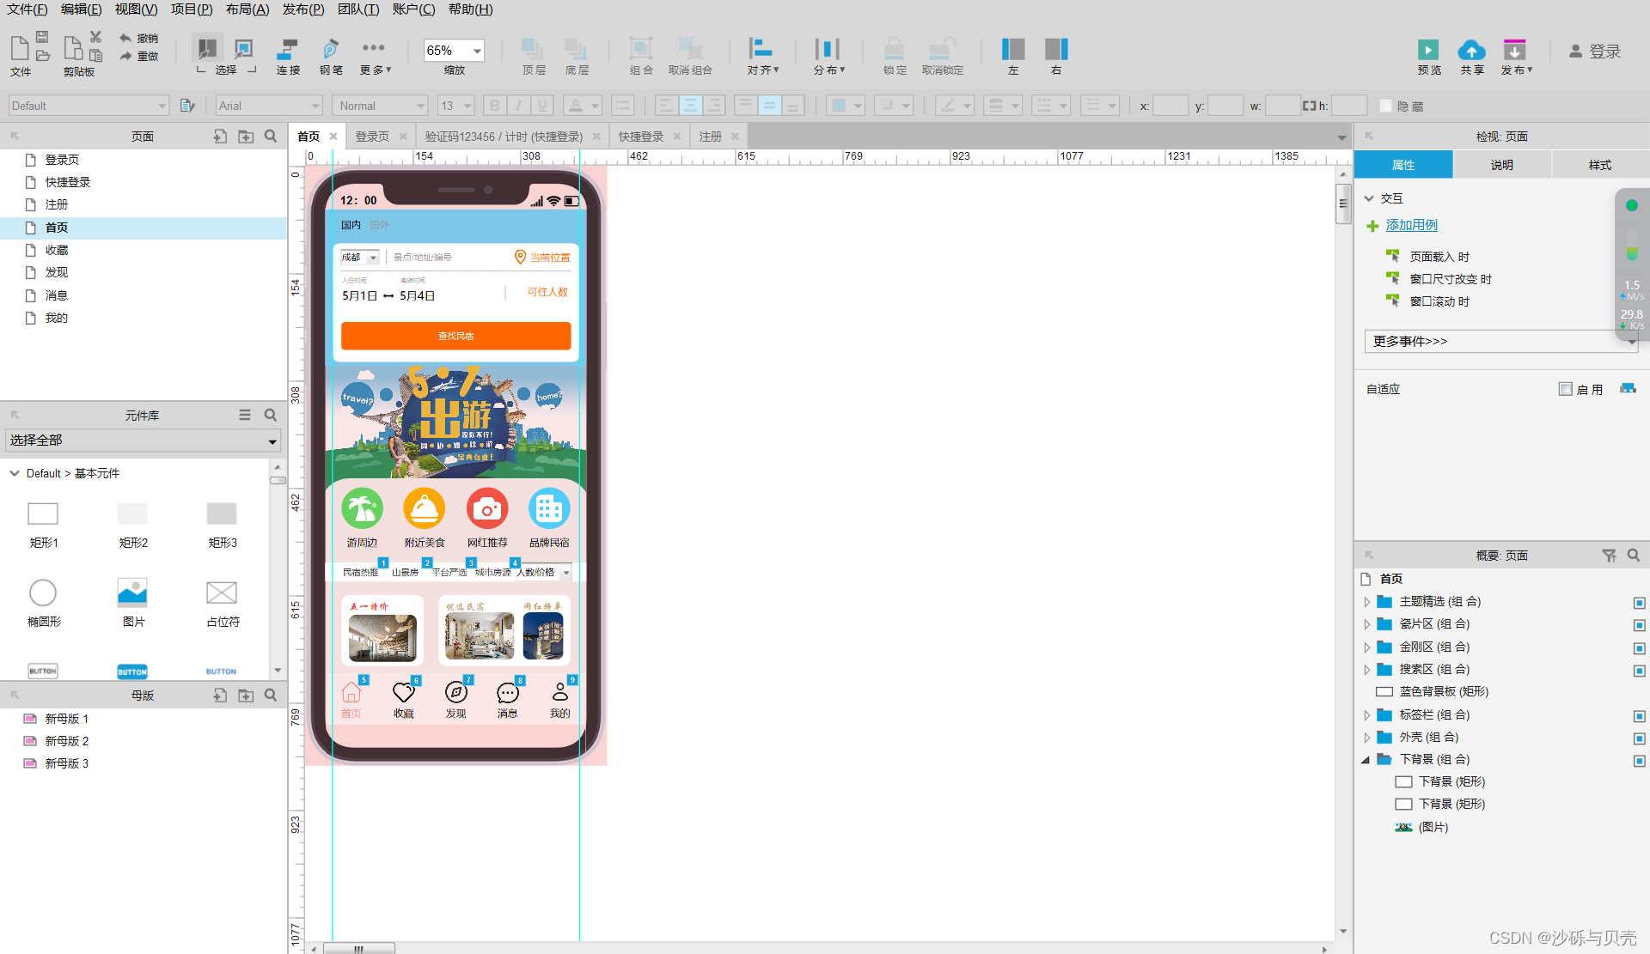The image size is (1650, 954).
Task: Click the Publish (发布) icon
Action: [x=1514, y=51]
